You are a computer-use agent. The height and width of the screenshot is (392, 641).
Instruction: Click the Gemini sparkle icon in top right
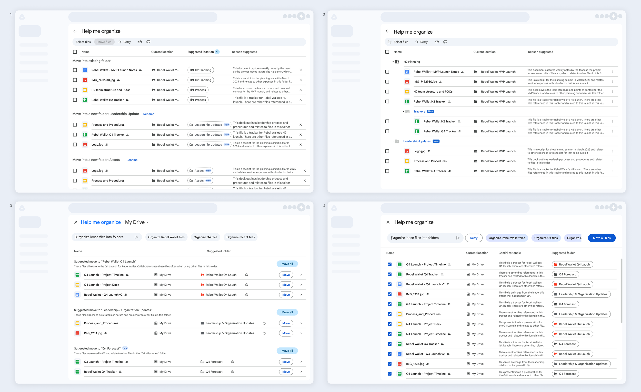301,16
